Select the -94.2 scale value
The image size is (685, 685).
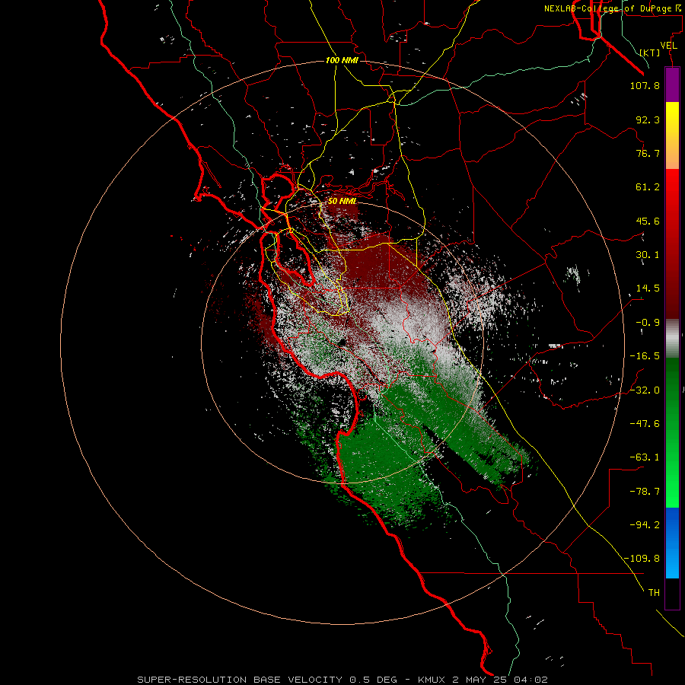point(645,525)
